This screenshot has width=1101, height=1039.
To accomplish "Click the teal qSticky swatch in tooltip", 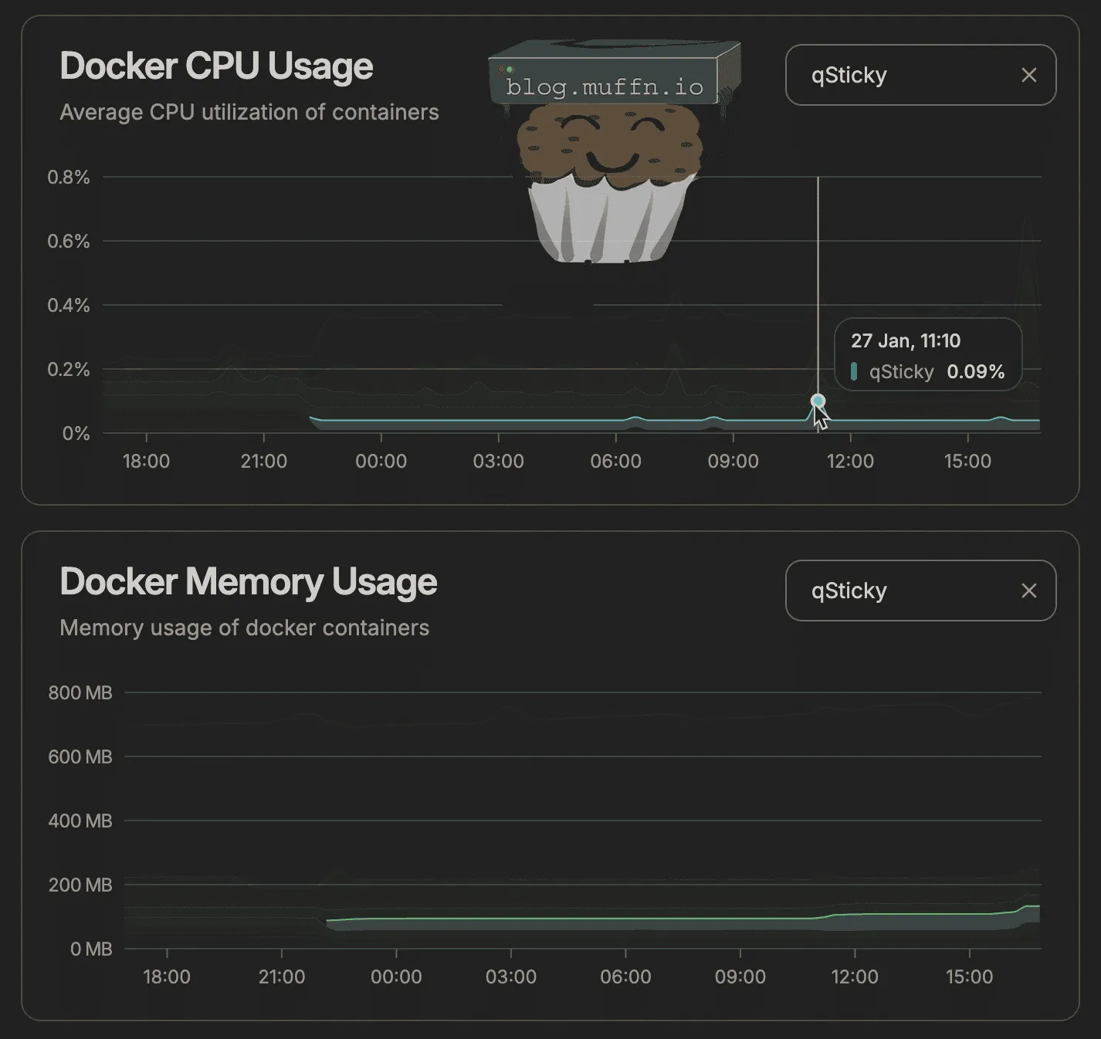I will click(x=854, y=371).
